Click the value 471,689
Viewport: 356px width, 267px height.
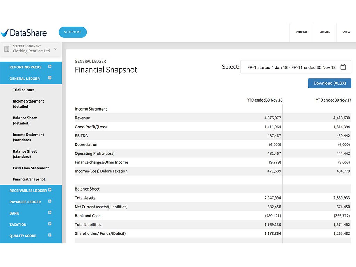coord(274,171)
